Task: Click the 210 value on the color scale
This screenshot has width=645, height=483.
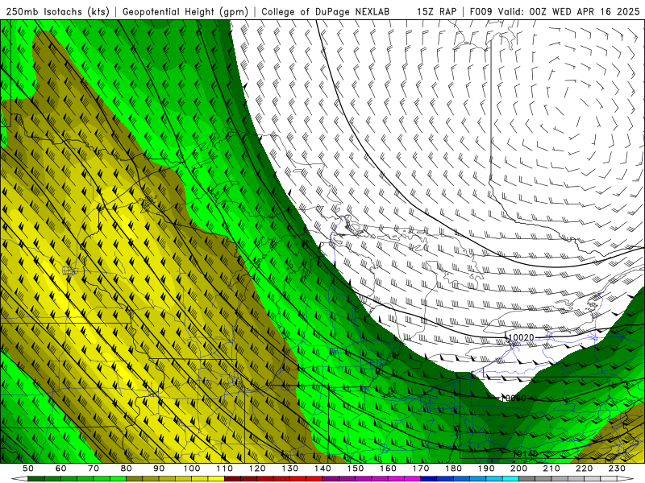Action: (552, 469)
